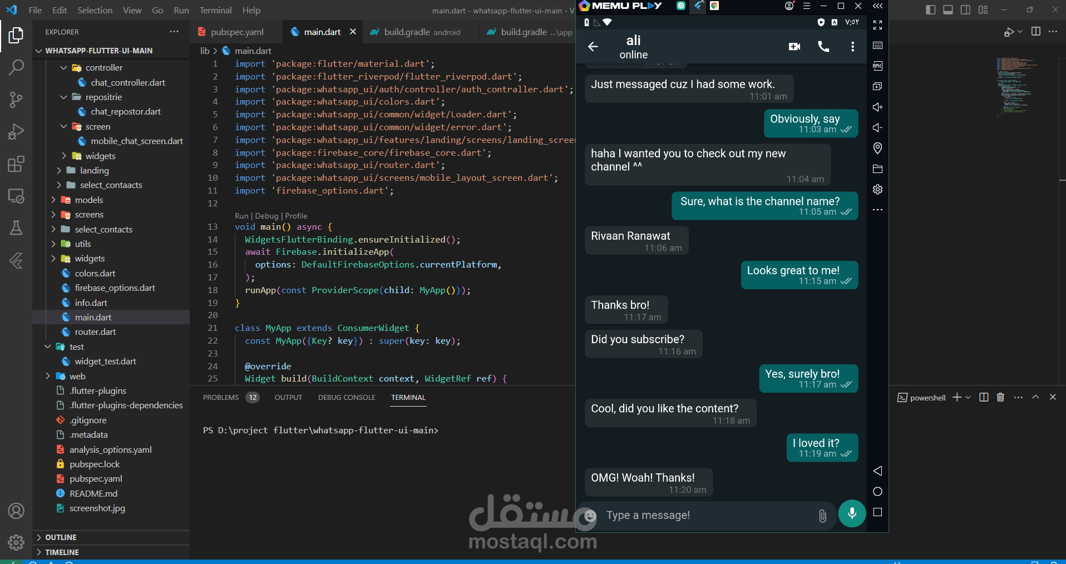The height and width of the screenshot is (564, 1066).
Task: Click the Type a message input field
Action: pos(707,516)
